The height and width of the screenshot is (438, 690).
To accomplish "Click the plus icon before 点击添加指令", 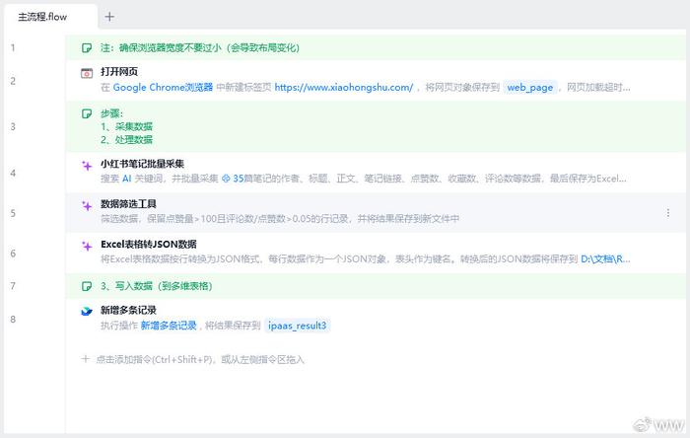I will (x=86, y=359).
